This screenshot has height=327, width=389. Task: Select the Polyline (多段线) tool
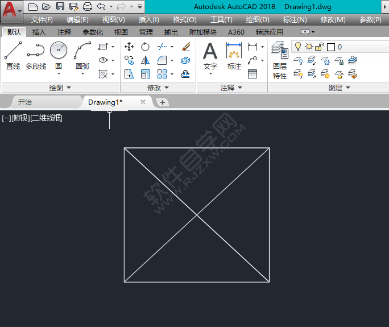click(36, 56)
